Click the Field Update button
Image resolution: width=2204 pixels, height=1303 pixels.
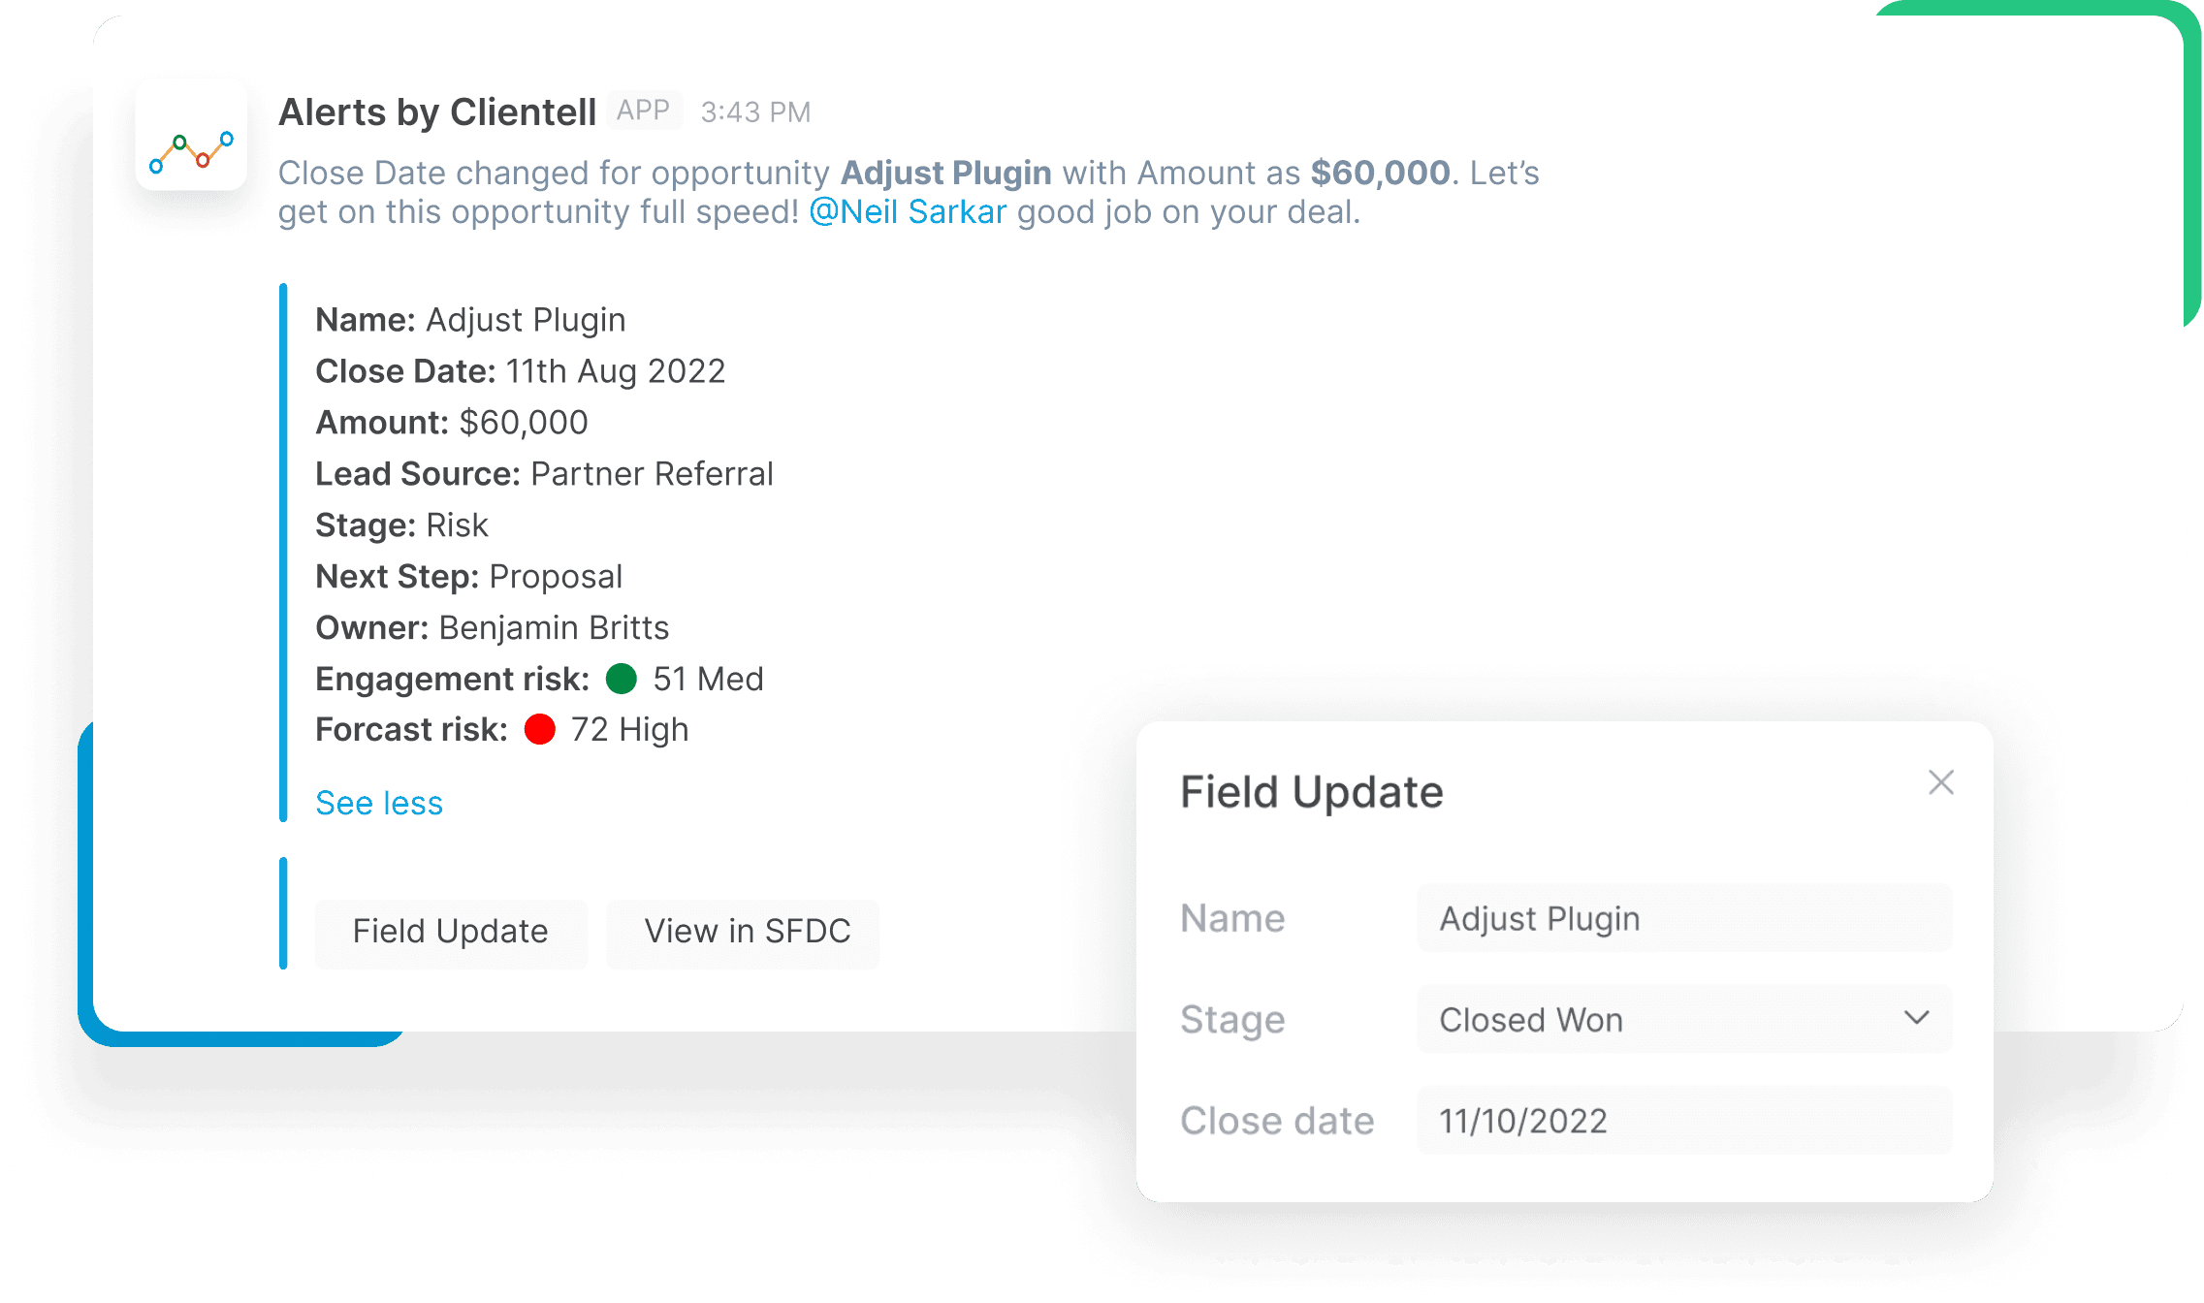(x=450, y=931)
